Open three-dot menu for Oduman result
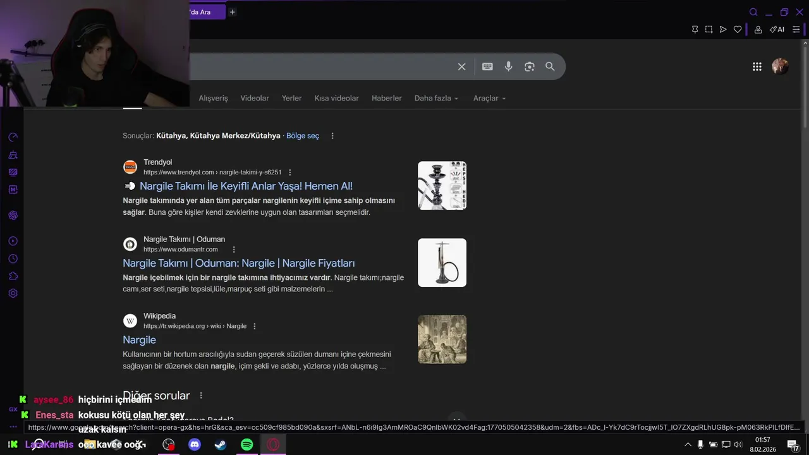Screen dimensions: 809x455 234,250
